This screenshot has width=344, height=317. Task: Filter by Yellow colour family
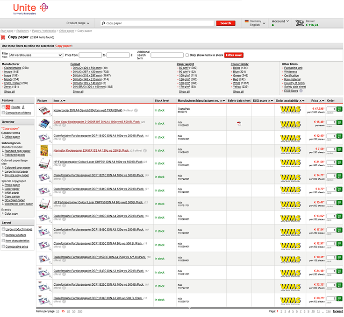237,87
